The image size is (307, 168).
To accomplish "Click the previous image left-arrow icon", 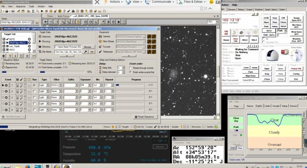I will 45,22.
